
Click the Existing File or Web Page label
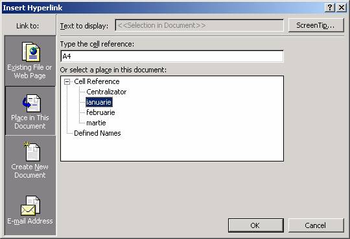pos(30,72)
